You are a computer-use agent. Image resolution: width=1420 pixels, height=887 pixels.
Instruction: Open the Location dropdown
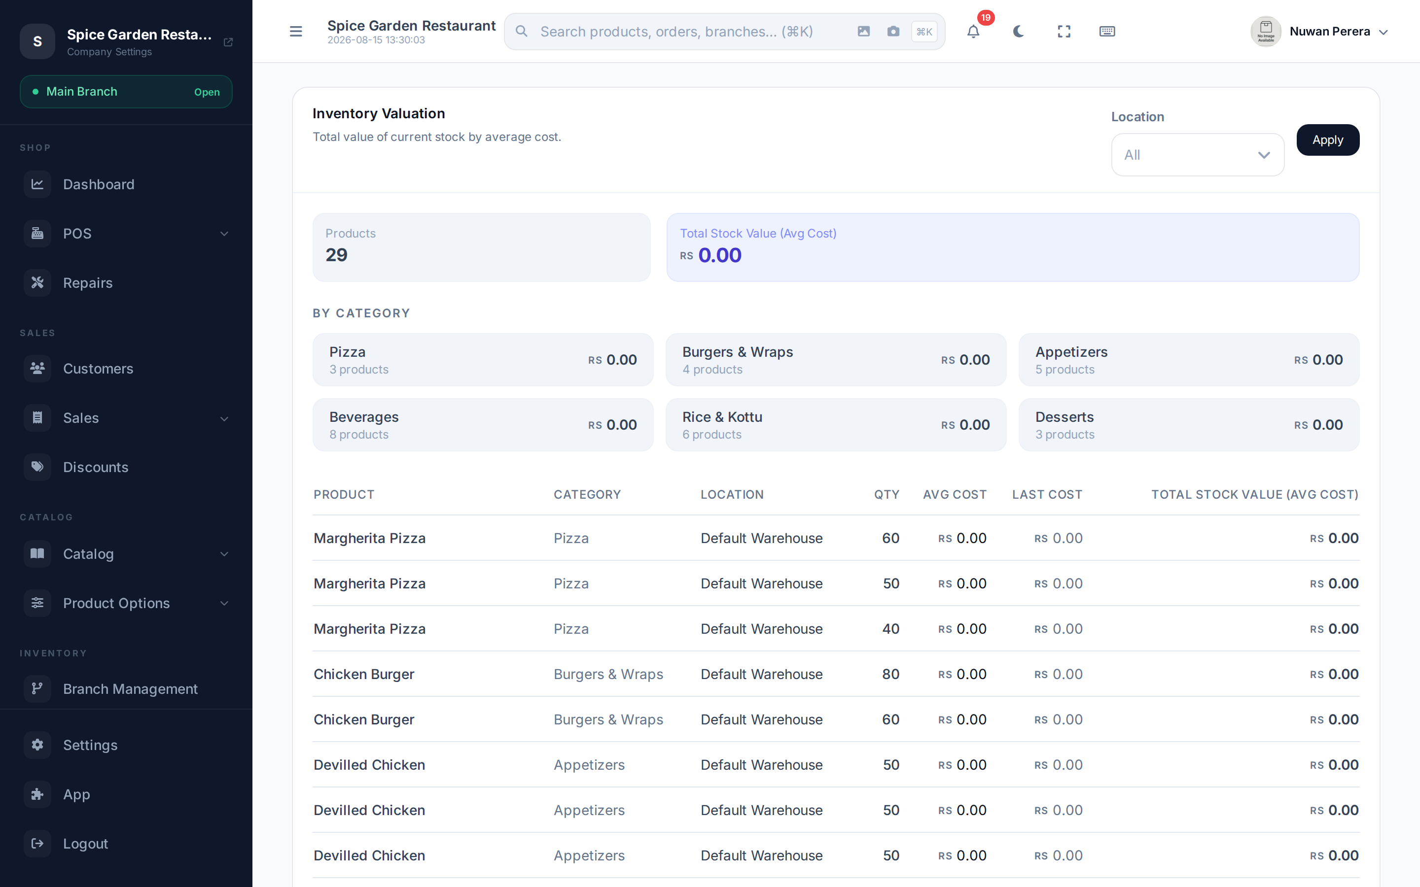click(1198, 155)
